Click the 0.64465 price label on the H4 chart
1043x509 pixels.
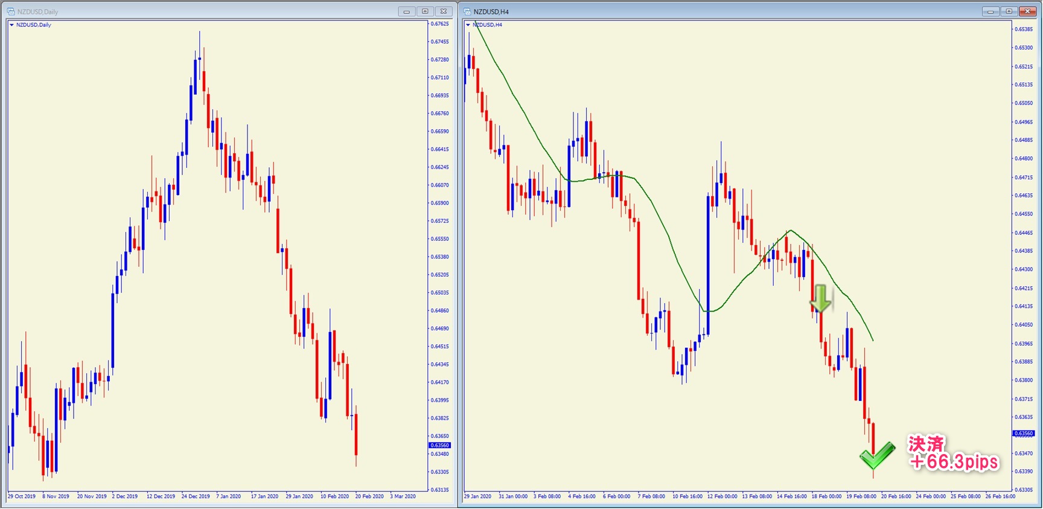coord(1024,232)
